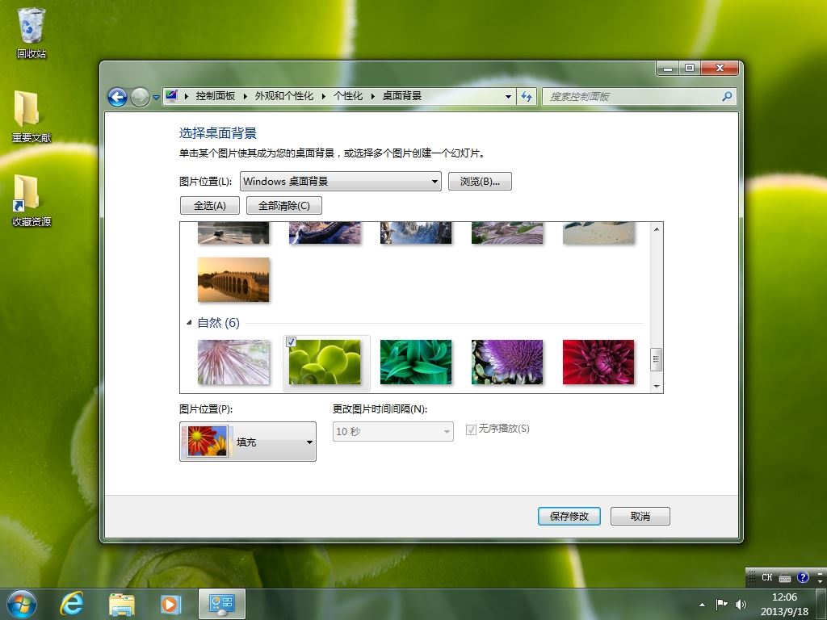Click the 取消 button
The image size is (827, 620).
(x=640, y=517)
